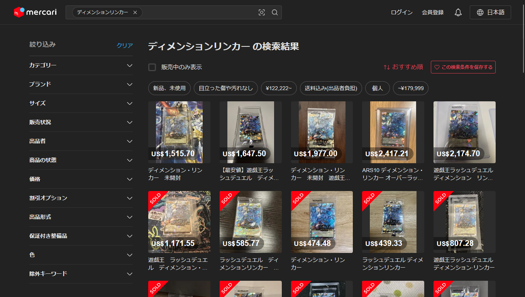Select the ~¥179,999 price chip
525x297 pixels.
pyautogui.click(x=411, y=88)
